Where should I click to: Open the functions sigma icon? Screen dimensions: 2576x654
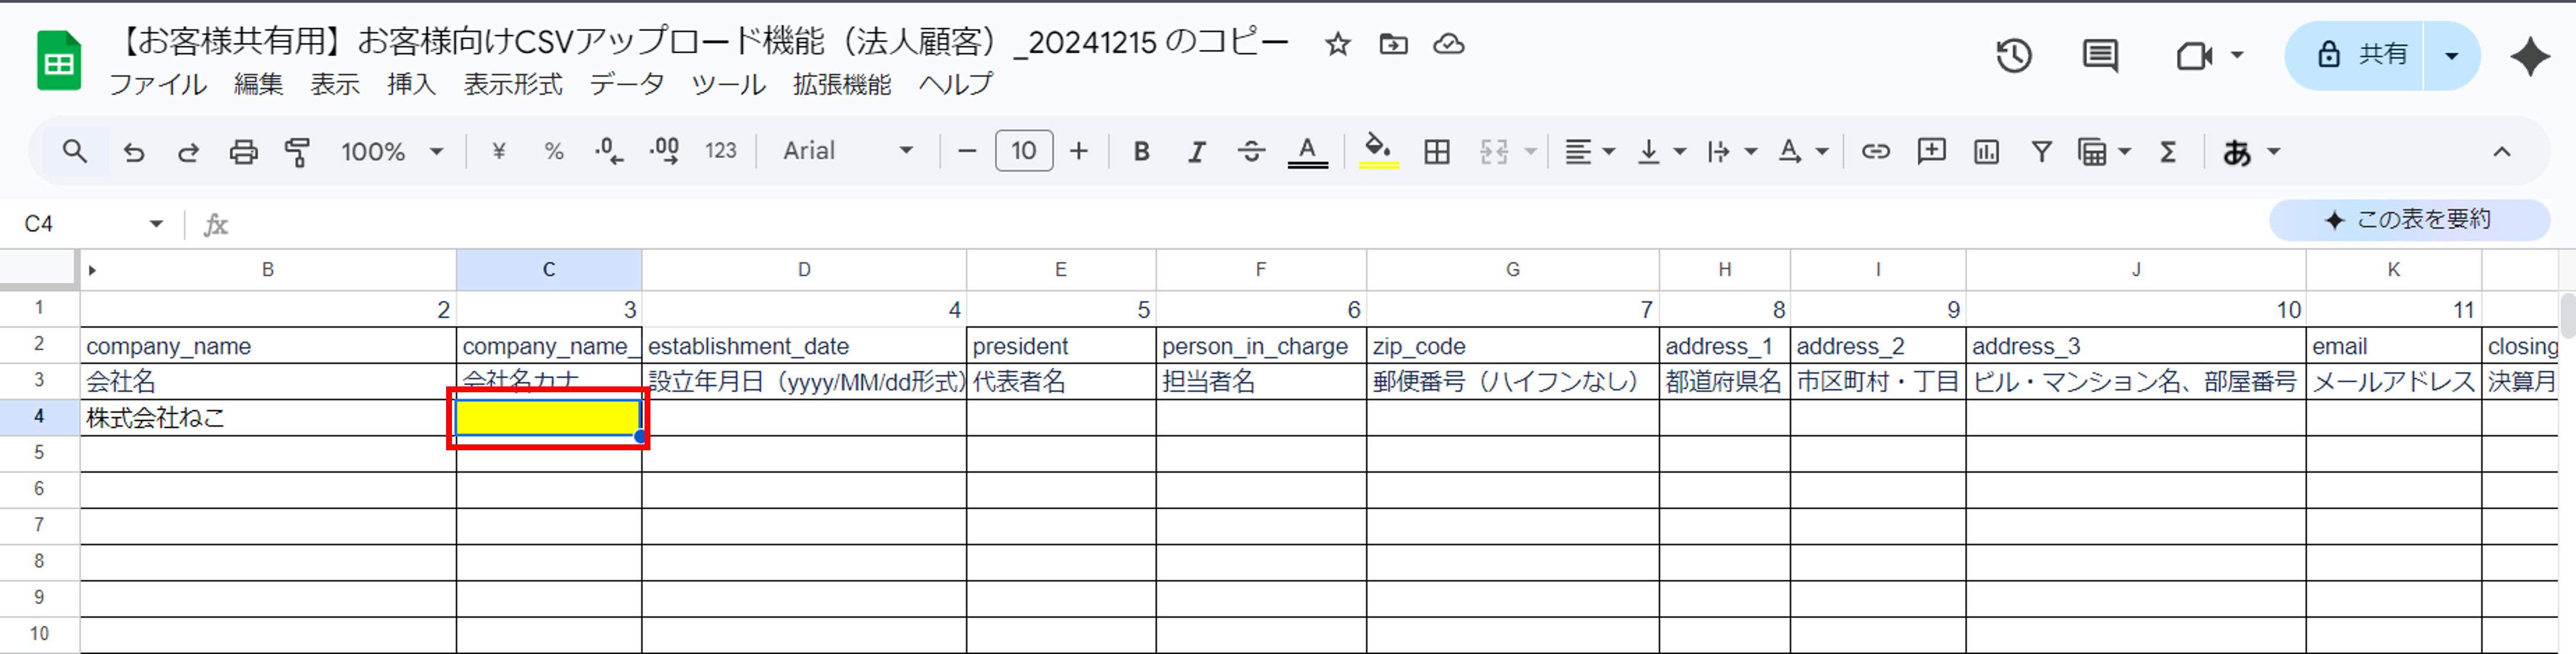tap(2168, 152)
